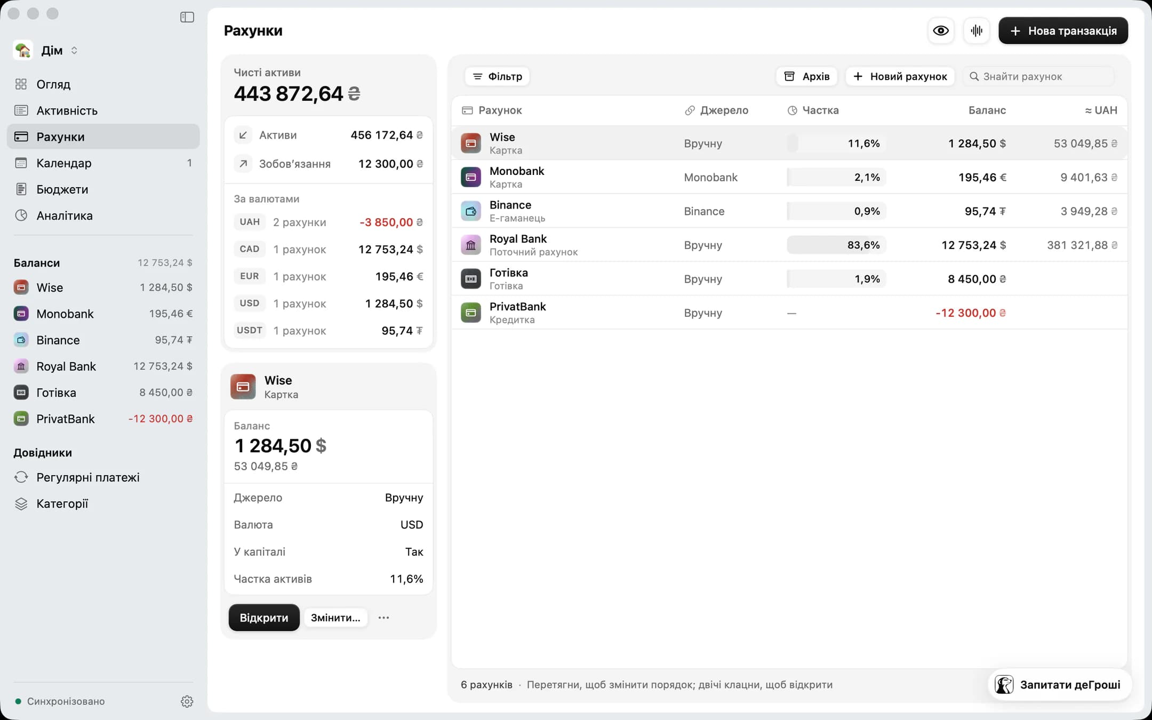1152x720 pixels.
Task: Click Wise card icon in detail panel
Action: (243, 387)
